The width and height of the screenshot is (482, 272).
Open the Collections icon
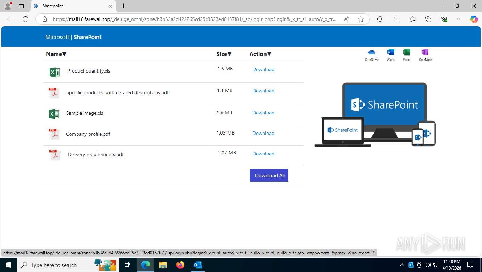coord(428,19)
